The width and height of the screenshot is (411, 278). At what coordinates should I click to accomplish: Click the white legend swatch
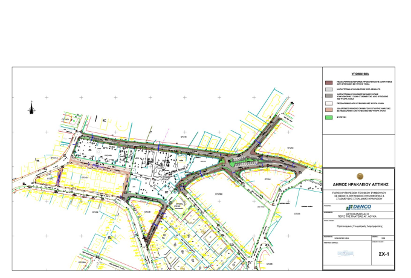(329, 103)
